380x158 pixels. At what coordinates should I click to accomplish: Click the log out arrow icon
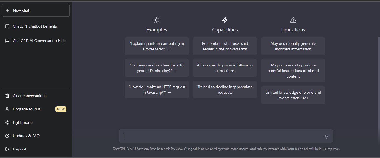(7, 149)
